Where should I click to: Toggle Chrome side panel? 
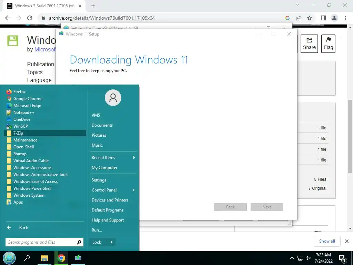[323, 18]
